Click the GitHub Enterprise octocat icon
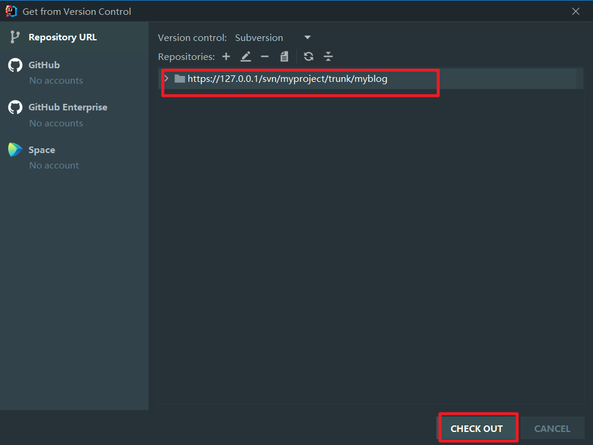593x445 pixels. coord(15,107)
